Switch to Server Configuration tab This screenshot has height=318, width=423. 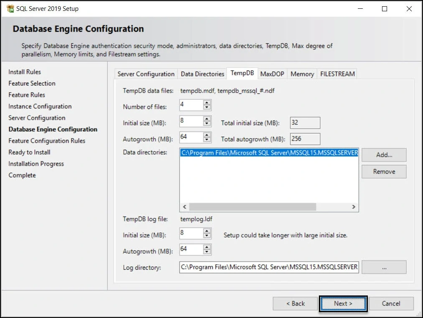tap(146, 74)
